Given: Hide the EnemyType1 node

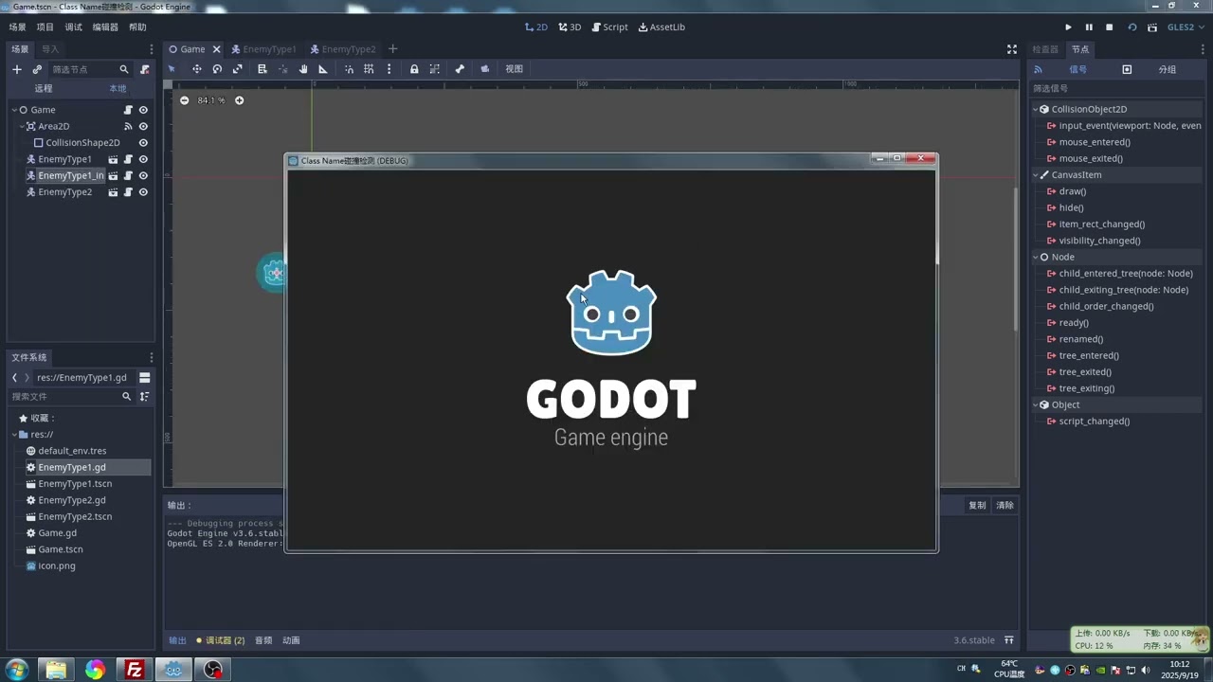Looking at the screenshot, I should (x=143, y=159).
